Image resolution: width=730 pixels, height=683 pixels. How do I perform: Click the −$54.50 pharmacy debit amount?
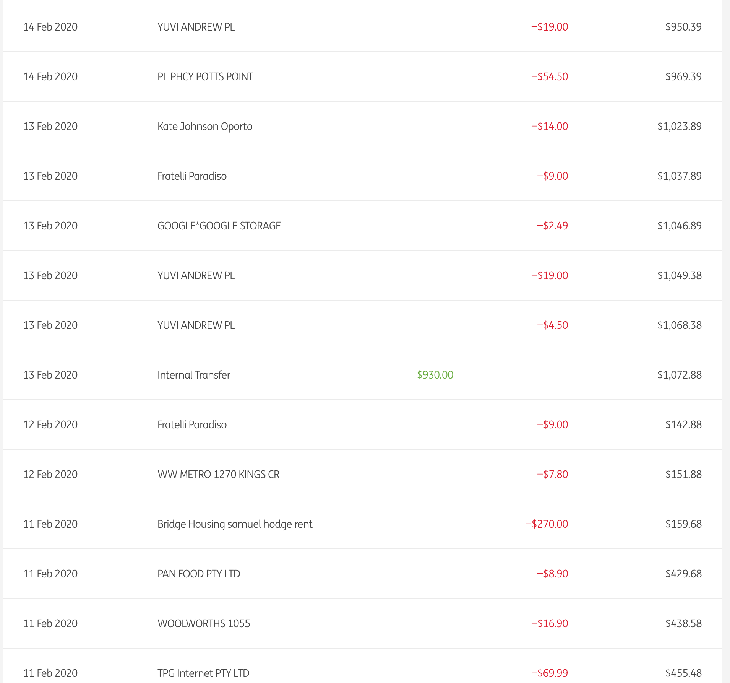[549, 76]
